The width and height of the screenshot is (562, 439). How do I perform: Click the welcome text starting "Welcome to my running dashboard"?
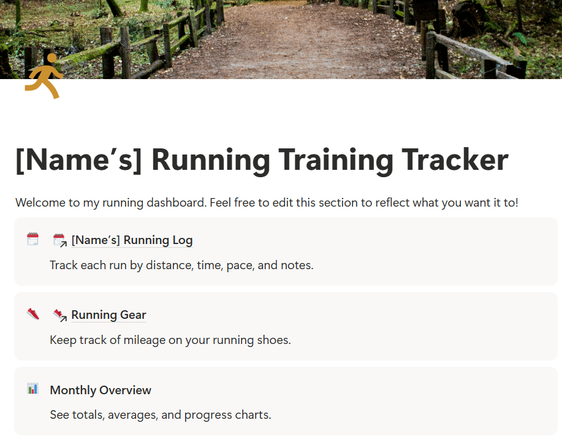[x=110, y=202]
